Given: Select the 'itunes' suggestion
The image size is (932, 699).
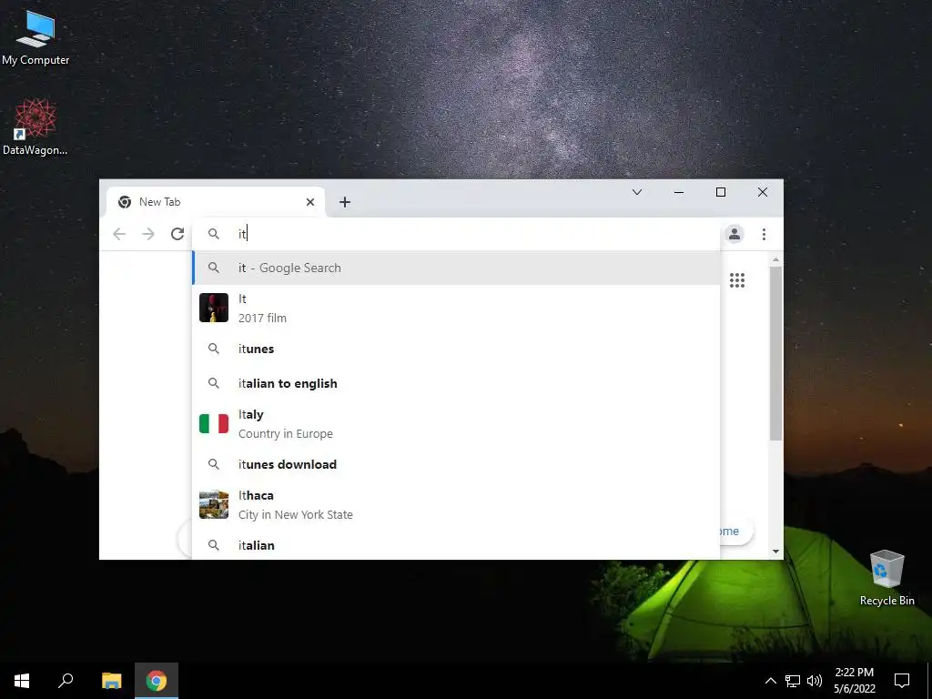Looking at the screenshot, I should coord(456,349).
